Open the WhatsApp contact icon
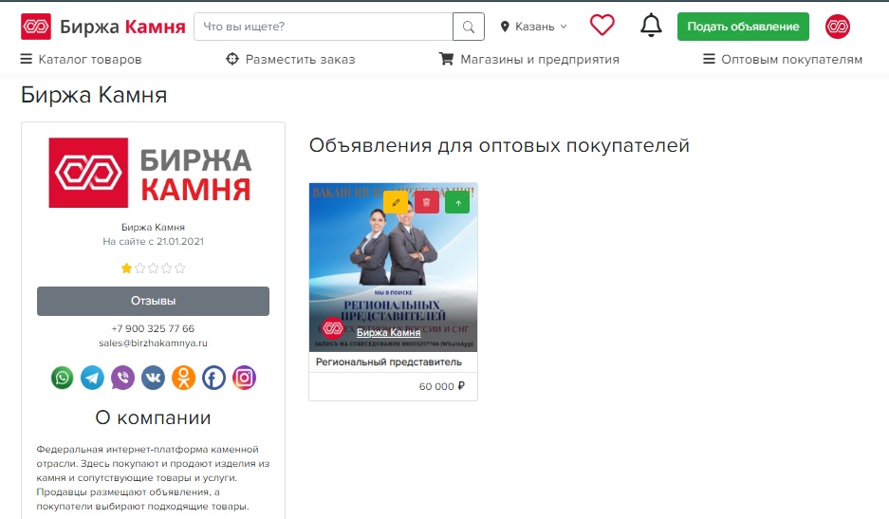This screenshot has width=889, height=519. (x=63, y=378)
